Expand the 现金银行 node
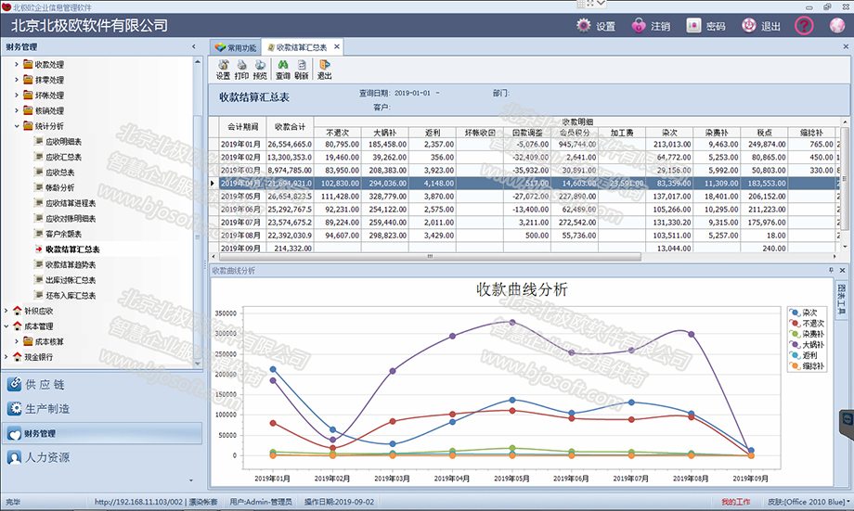 click(x=6, y=357)
